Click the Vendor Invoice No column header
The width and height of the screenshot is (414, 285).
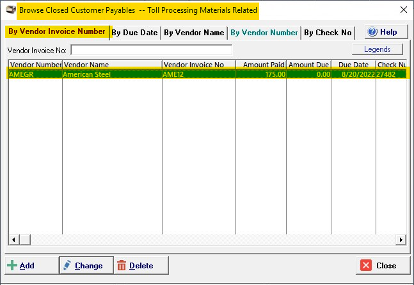198,65
